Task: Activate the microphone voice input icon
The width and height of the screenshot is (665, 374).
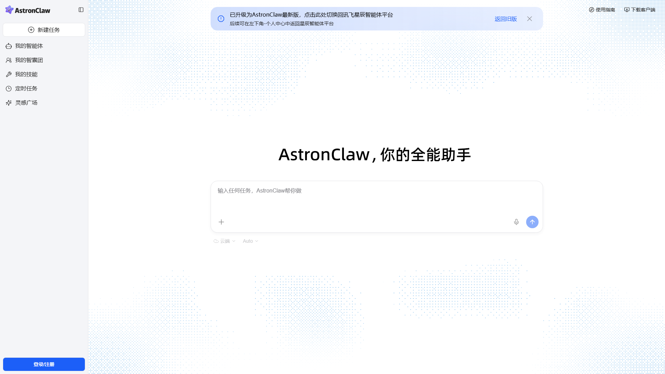Action: (x=516, y=222)
